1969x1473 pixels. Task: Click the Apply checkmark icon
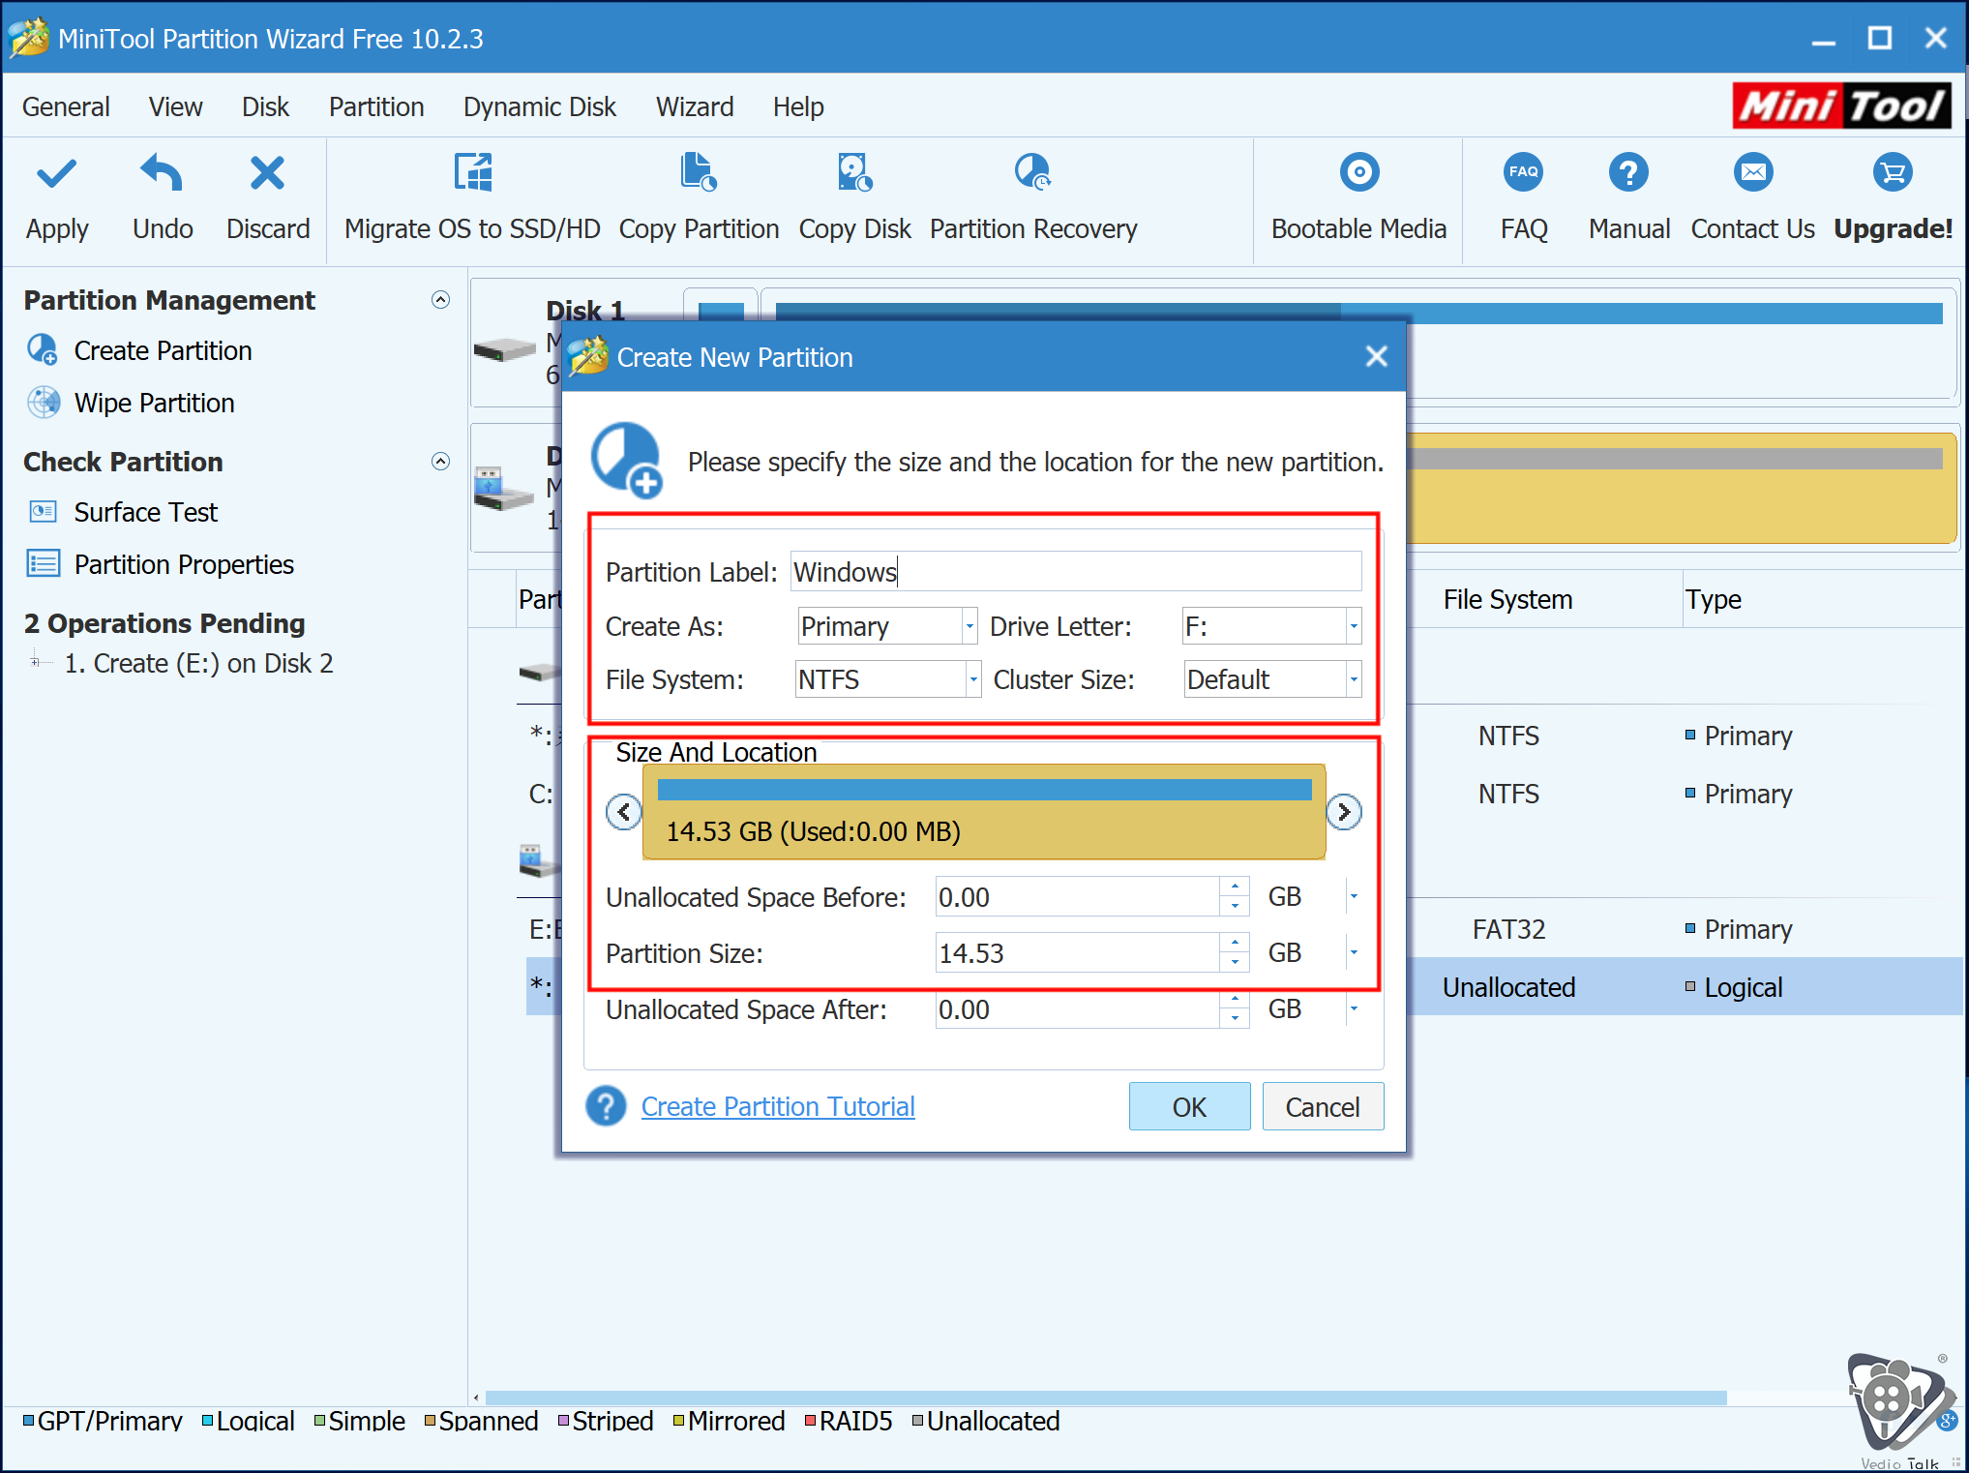coord(56,174)
